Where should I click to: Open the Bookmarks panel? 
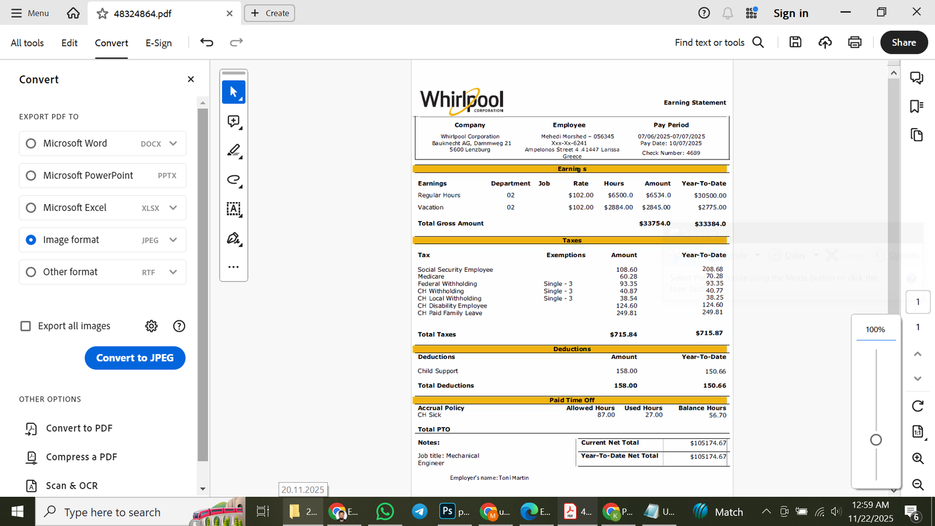point(916,106)
